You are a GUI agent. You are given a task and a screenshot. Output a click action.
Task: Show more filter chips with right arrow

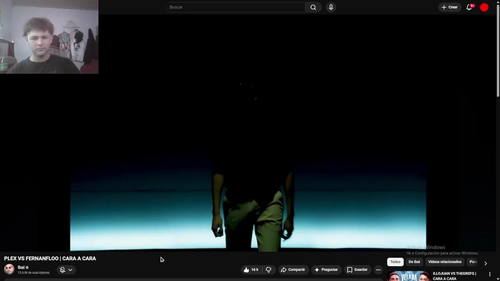[x=486, y=263]
